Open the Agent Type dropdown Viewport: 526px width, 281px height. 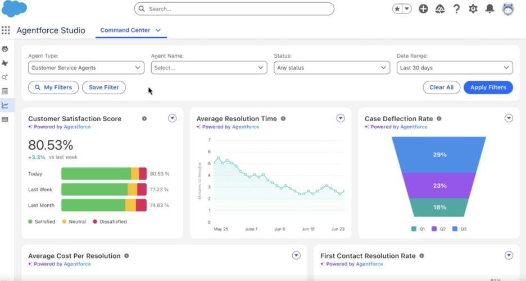(86, 68)
